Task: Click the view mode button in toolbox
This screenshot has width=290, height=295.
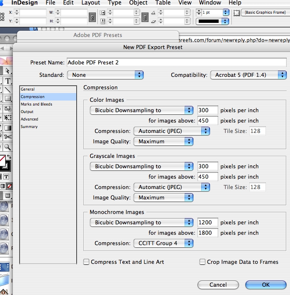Action: pyautogui.click(x=8, y=196)
